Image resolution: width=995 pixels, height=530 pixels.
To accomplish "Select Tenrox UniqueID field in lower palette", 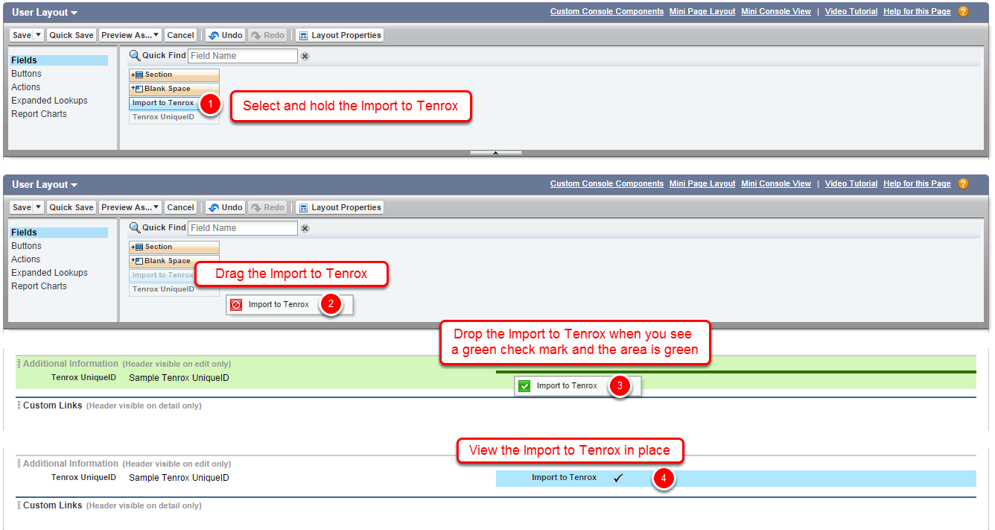I will (174, 289).
